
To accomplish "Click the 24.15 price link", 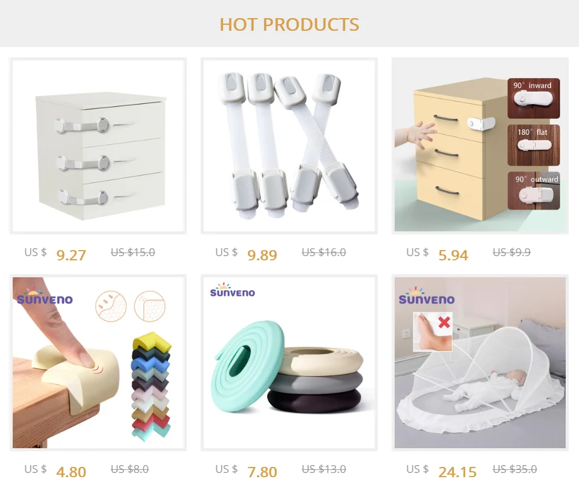I will [x=457, y=471].
